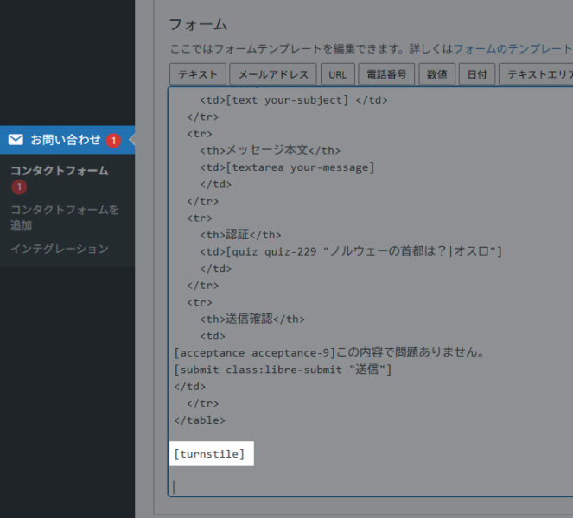Screen dimensions: 573x518
Task: Click the red badge on お問い合わせ
Action: pyautogui.click(x=113, y=140)
